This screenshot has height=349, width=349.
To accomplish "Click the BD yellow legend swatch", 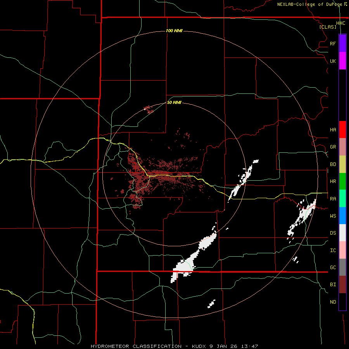I will [342, 164].
